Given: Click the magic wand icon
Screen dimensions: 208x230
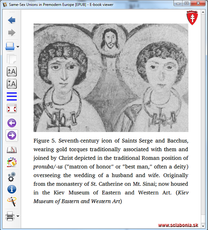Looking at the screenshot, I should (12, 202).
